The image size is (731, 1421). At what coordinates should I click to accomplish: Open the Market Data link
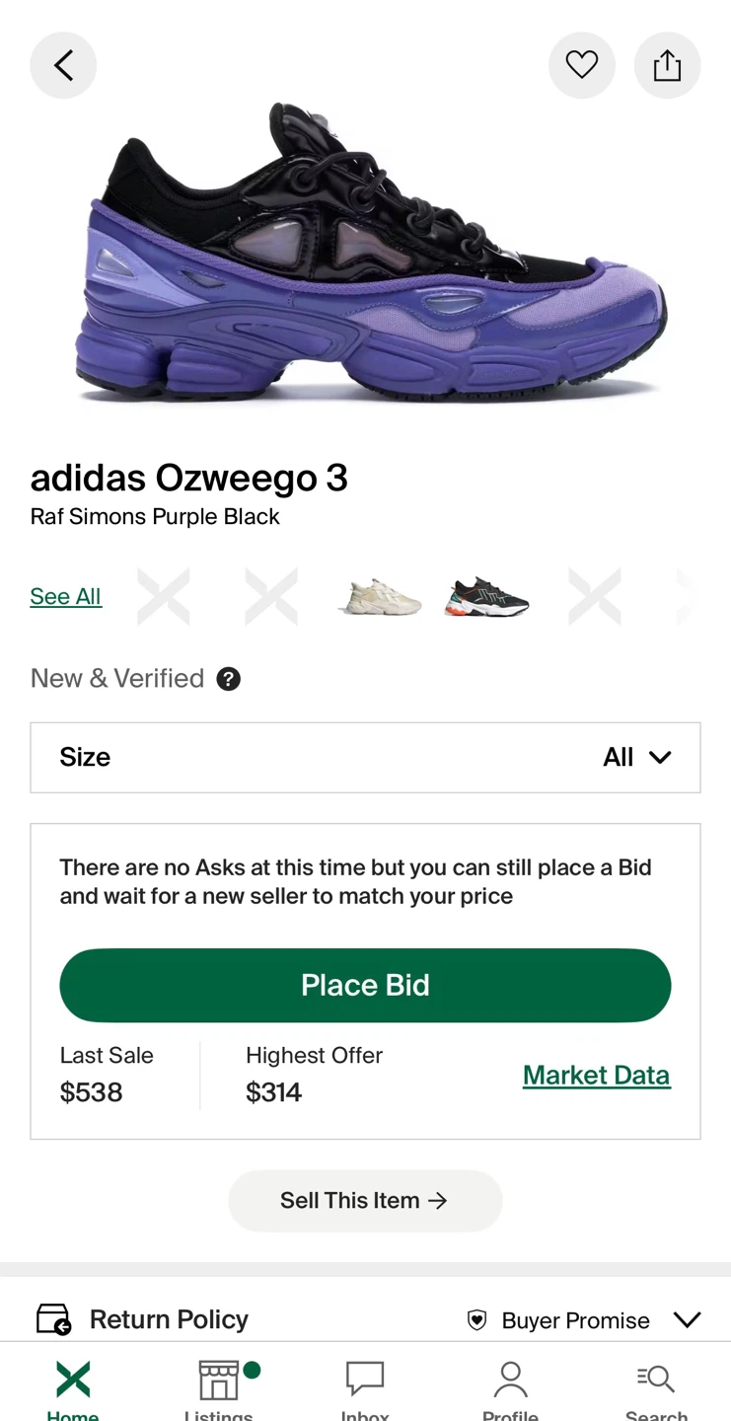[596, 1075]
